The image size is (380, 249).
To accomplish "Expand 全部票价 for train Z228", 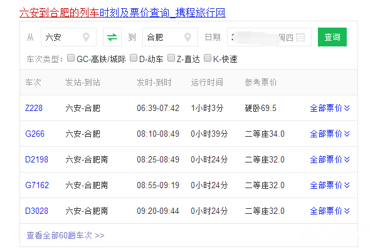I will click(330, 108).
